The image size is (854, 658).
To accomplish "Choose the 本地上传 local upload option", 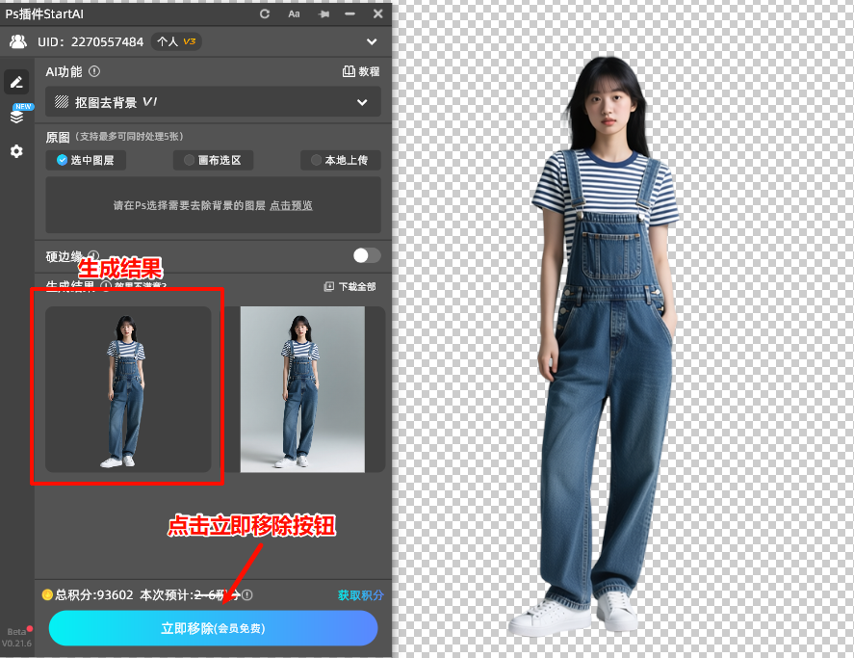I will click(x=340, y=160).
